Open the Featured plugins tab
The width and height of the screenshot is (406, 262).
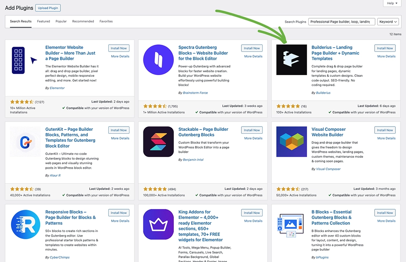coord(44,21)
